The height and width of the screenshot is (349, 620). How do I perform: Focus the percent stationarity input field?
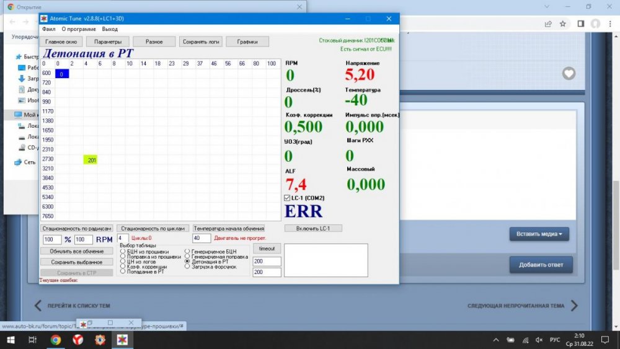(52, 239)
